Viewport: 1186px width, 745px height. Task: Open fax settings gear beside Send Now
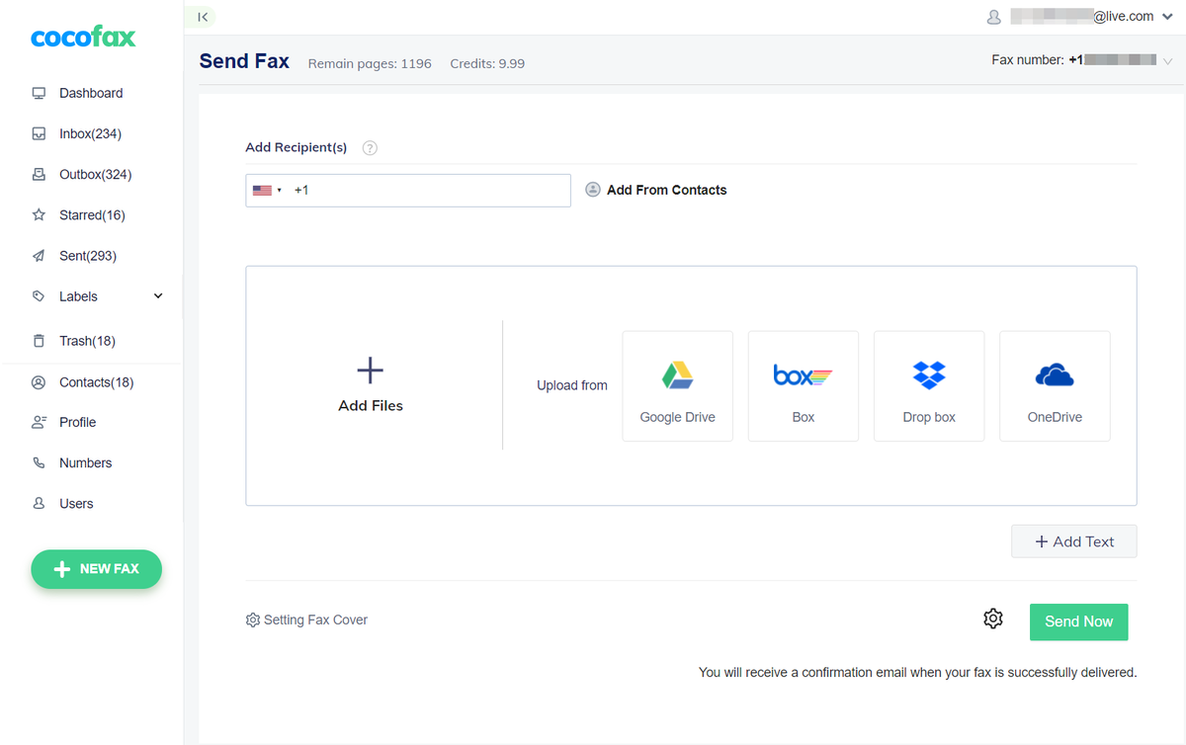tap(993, 619)
